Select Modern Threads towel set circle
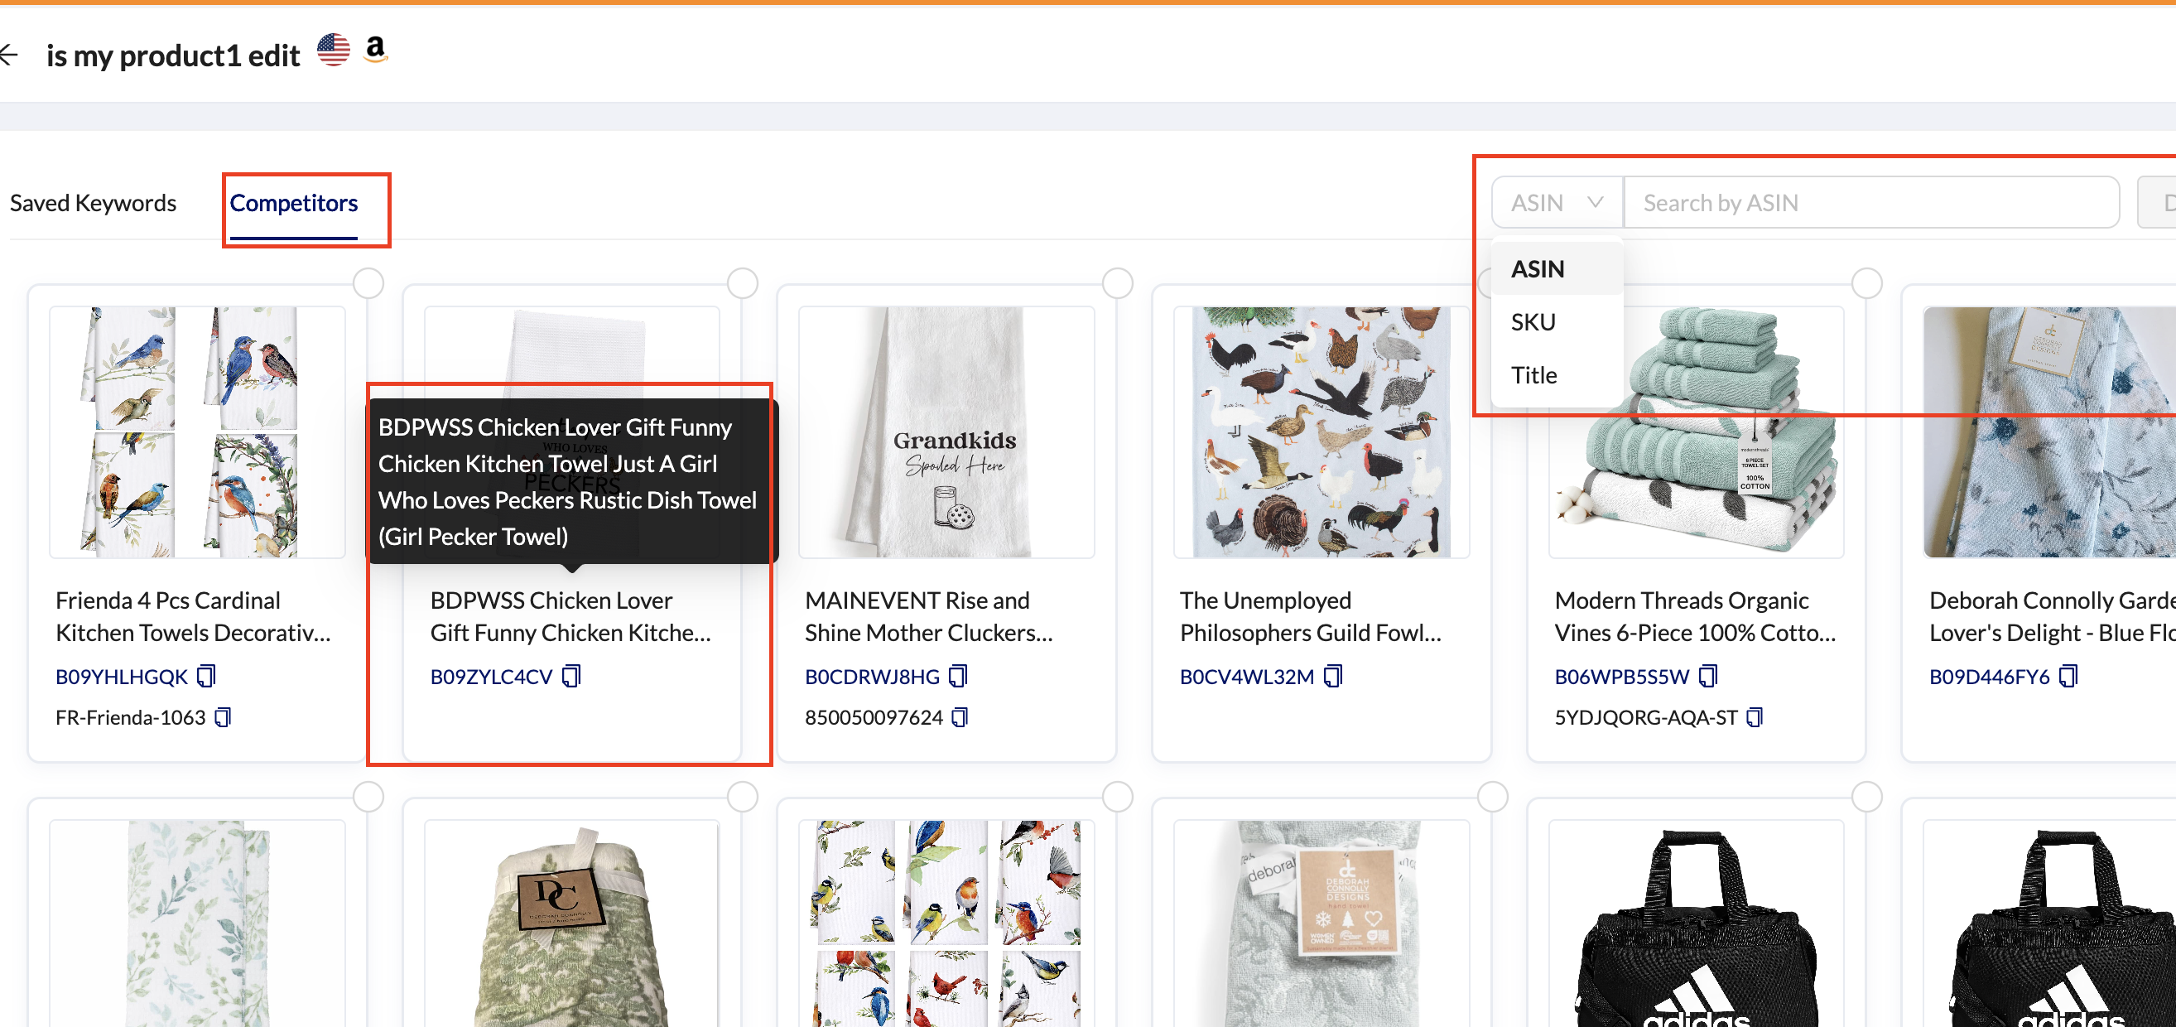2176x1027 pixels. pos(1867,283)
